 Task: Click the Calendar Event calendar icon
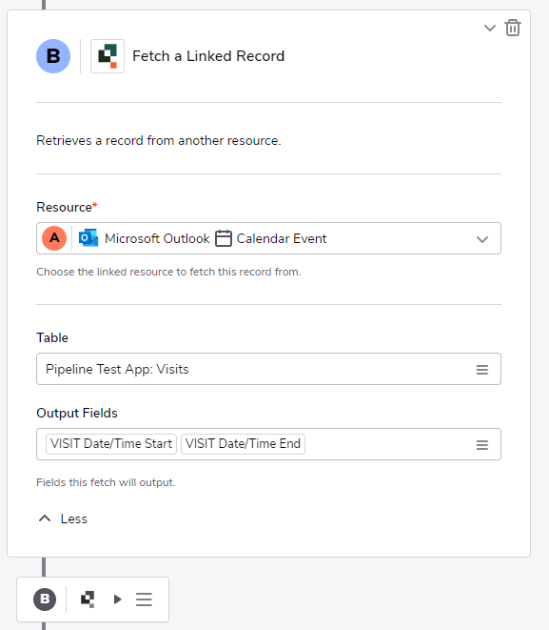pyautogui.click(x=224, y=238)
